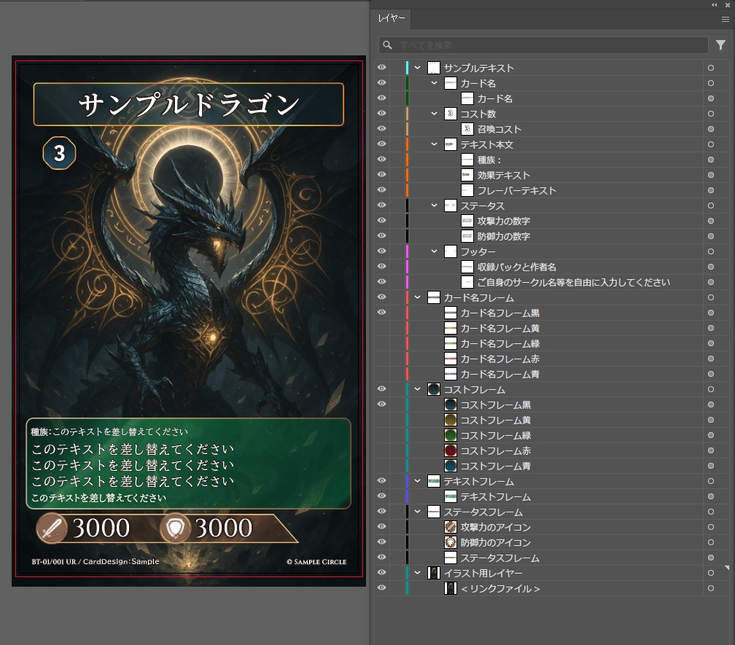
Task: Click the layer filter funnel icon
Action: 720,45
